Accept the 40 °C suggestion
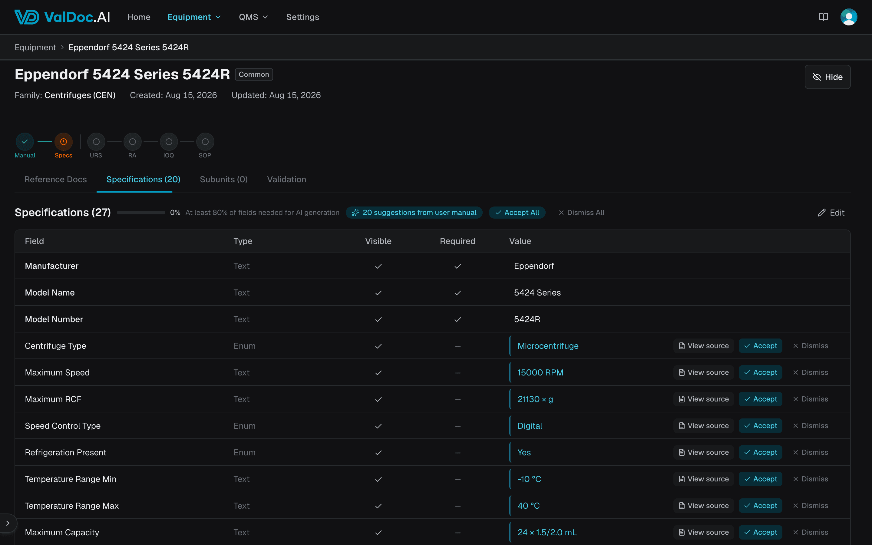Viewport: 872px width, 545px height. tap(760, 506)
